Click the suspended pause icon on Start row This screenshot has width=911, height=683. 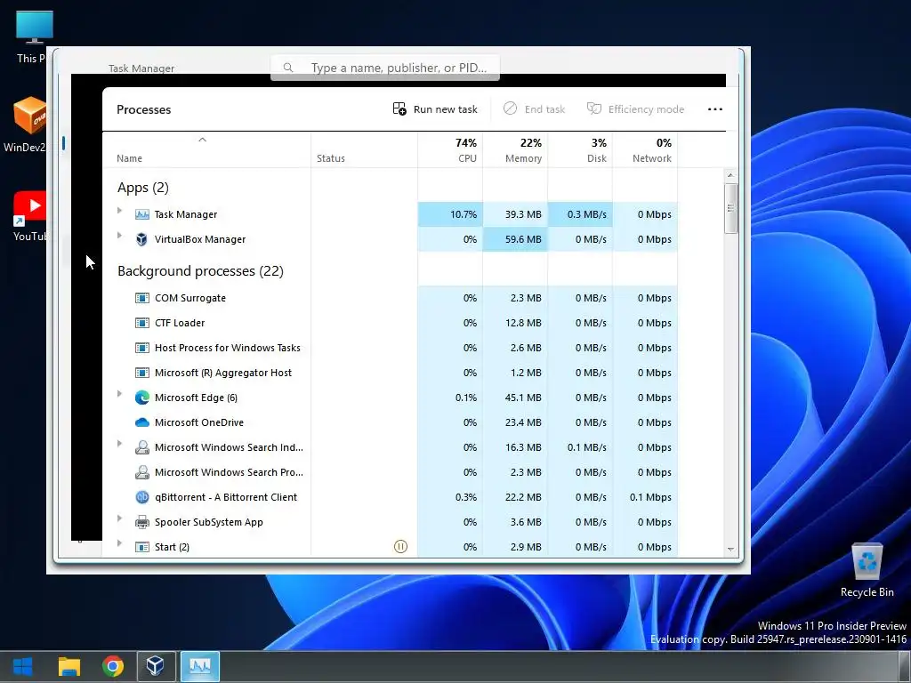(x=401, y=547)
